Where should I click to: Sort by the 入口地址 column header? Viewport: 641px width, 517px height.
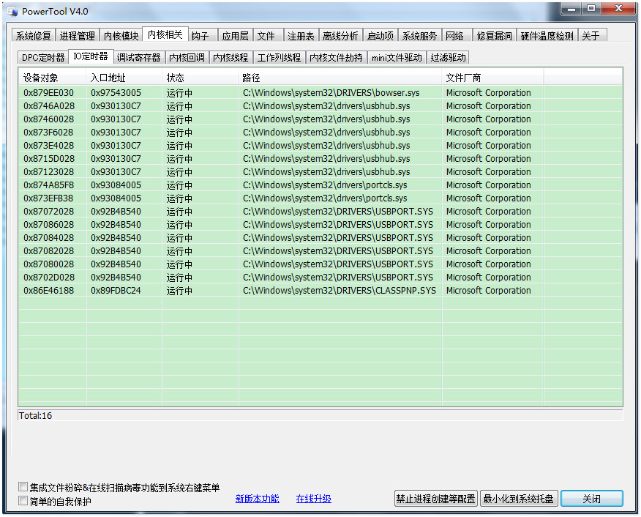click(x=124, y=78)
